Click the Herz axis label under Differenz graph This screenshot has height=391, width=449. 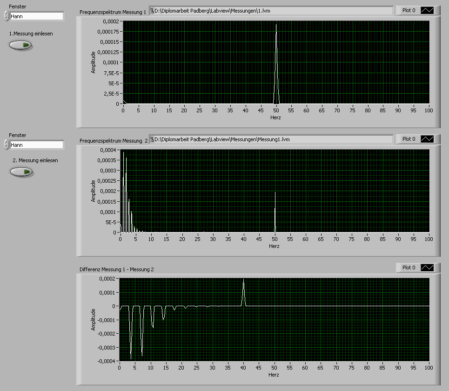point(274,374)
